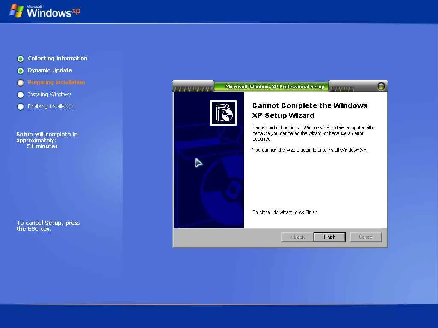This screenshot has height=328, width=438.
Task: Click the Installing Windows step bullet
Action: click(x=21, y=94)
